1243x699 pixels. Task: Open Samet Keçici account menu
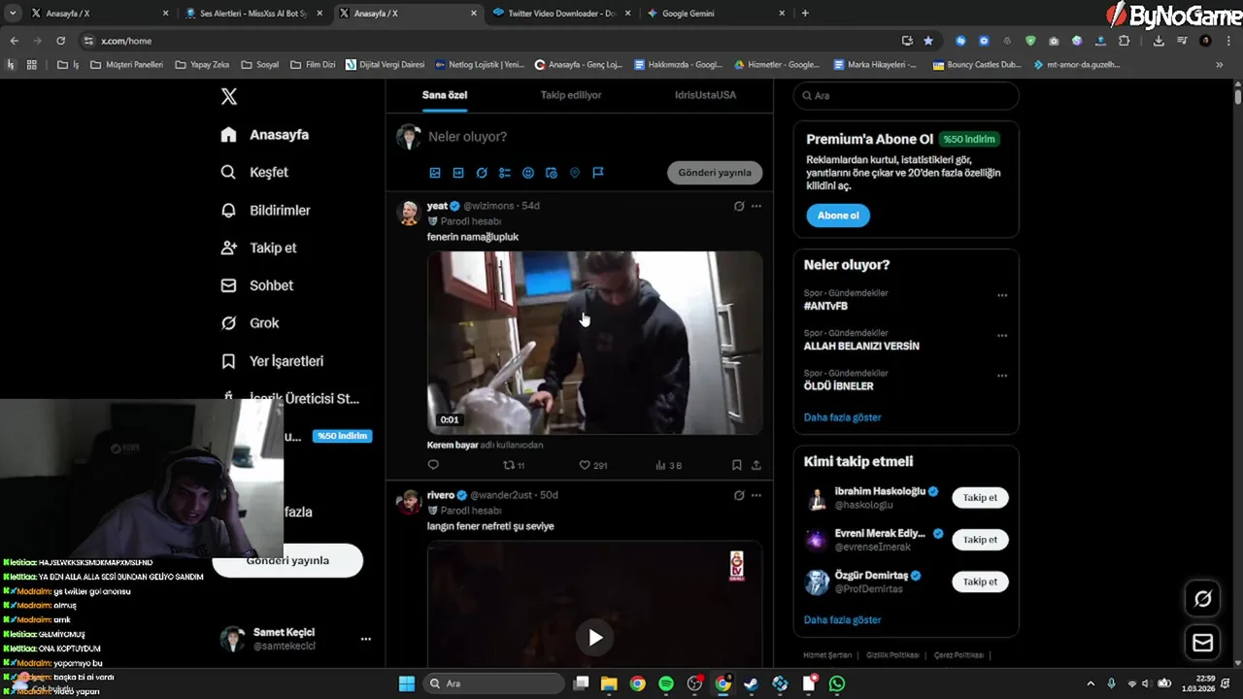[365, 639]
